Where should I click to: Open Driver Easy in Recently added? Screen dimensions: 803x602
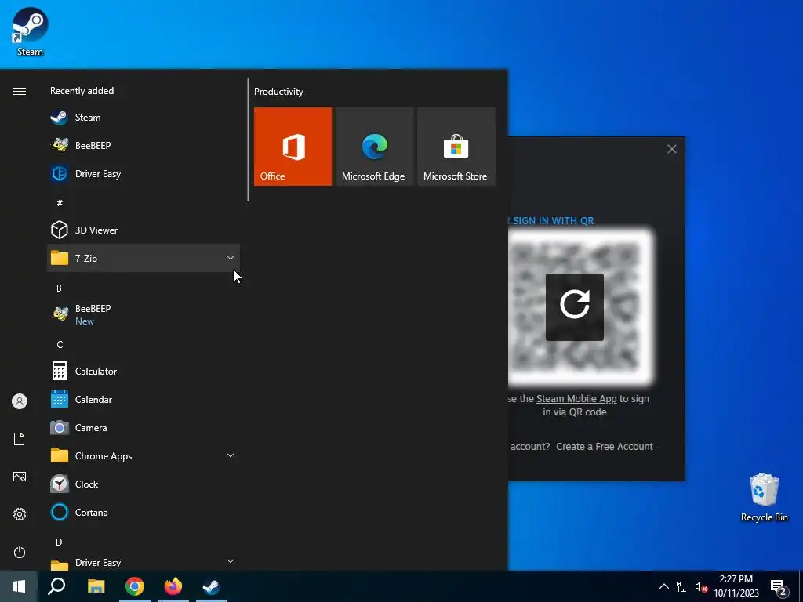click(144, 173)
